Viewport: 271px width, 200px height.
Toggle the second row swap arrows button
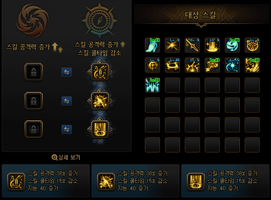click(x=67, y=101)
